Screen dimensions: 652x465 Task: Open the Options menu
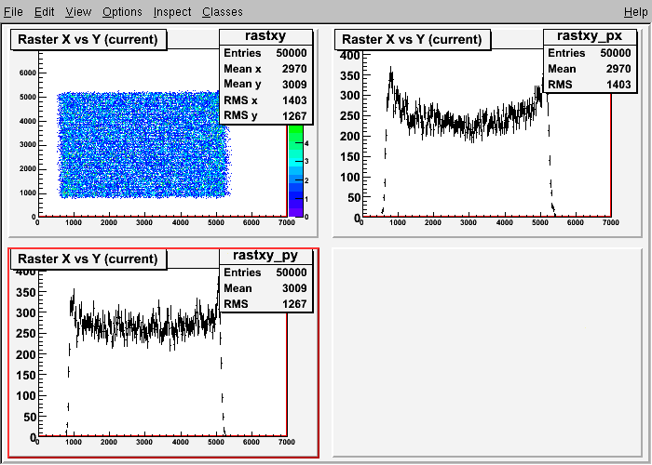(122, 12)
